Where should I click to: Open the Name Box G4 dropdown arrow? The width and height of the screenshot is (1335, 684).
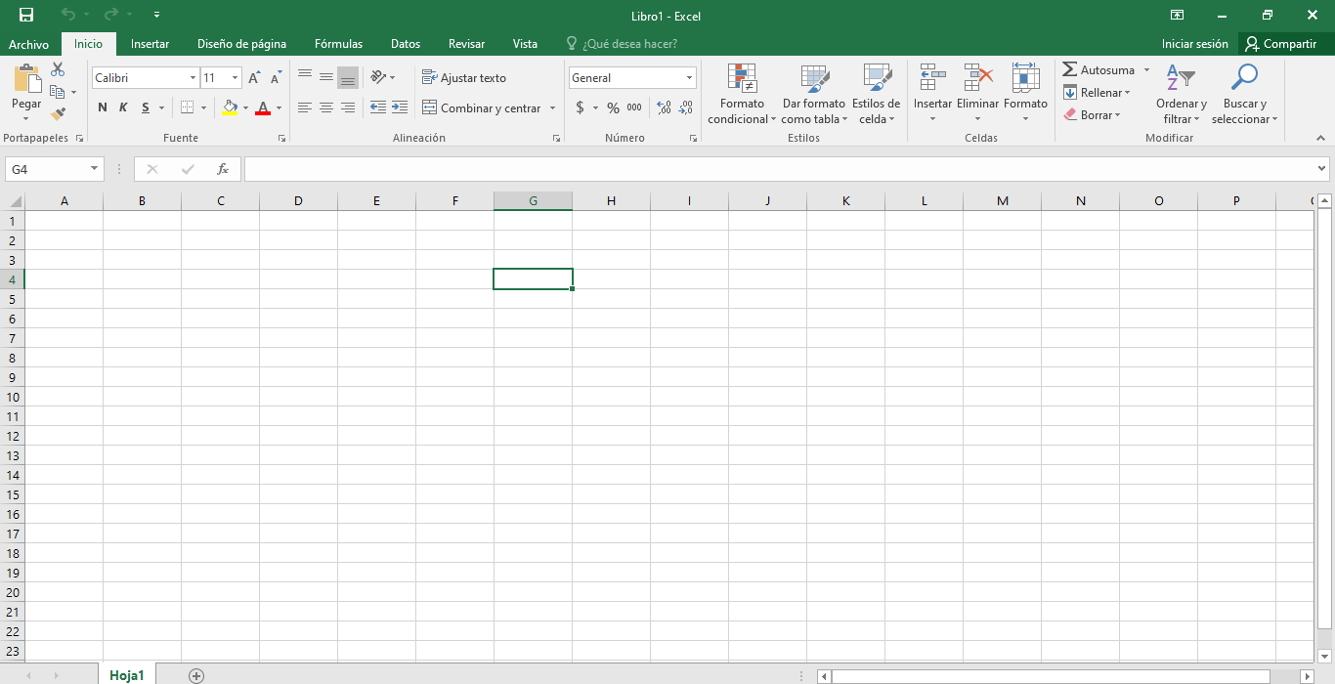coord(95,169)
